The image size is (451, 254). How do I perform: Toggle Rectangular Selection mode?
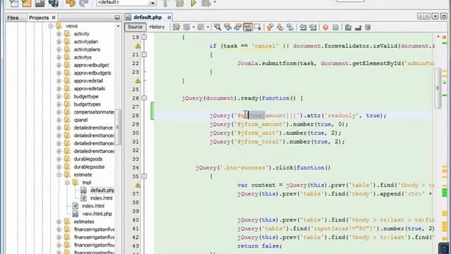[258, 28]
